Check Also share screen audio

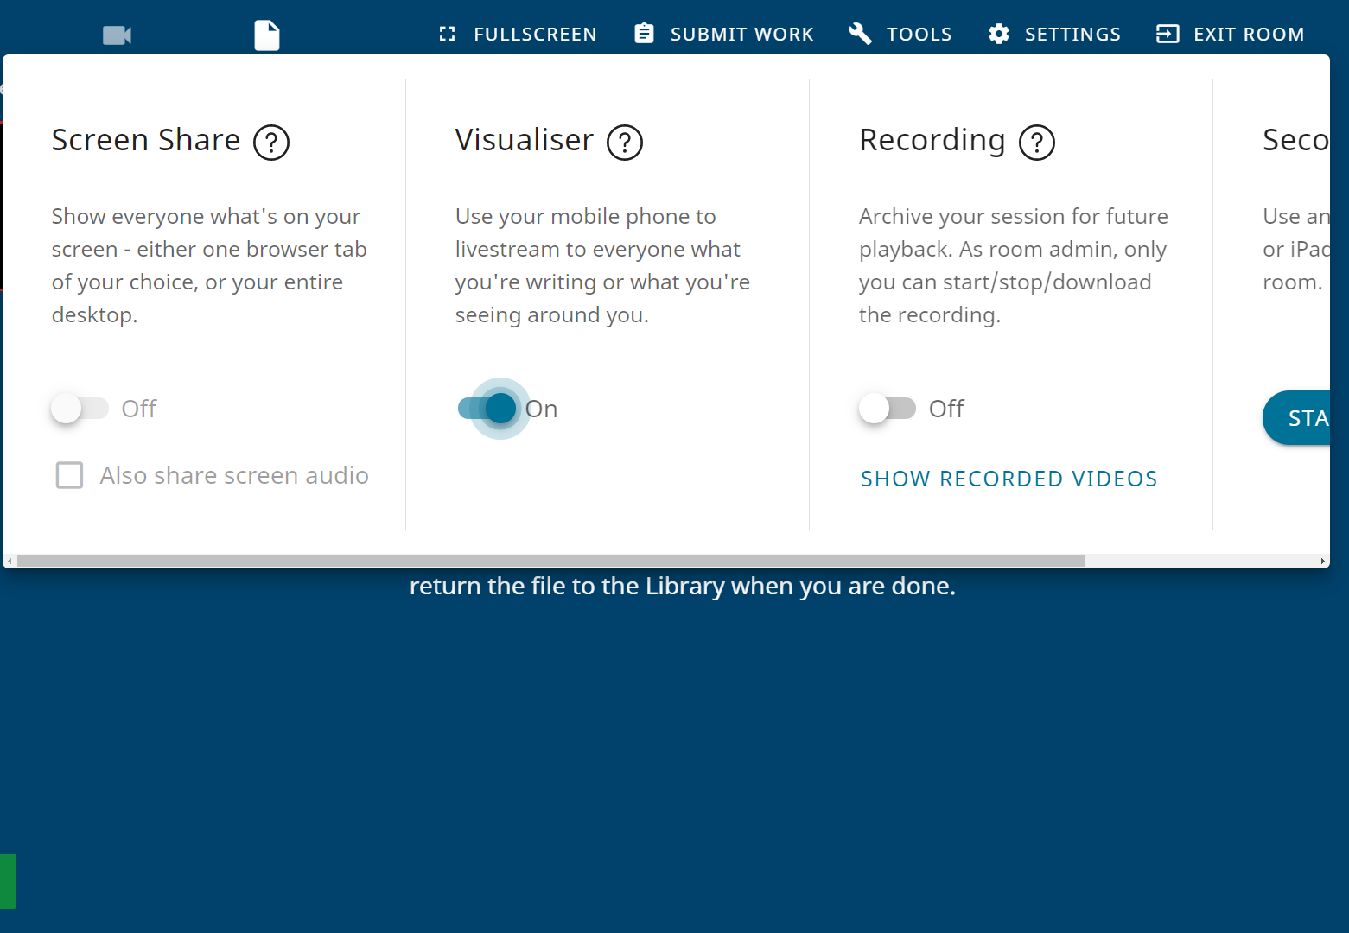pos(69,475)
